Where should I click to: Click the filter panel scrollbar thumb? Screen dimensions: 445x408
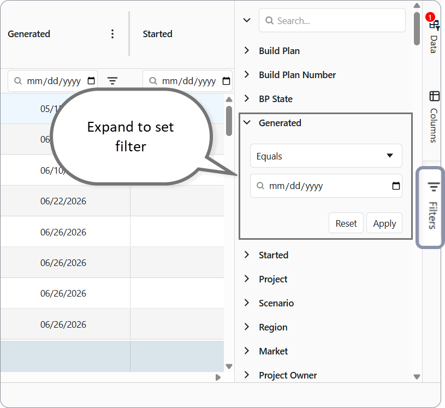[x=417, y=28]
